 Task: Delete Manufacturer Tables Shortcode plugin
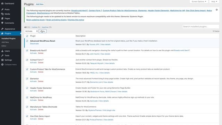(x=41, y=110)
